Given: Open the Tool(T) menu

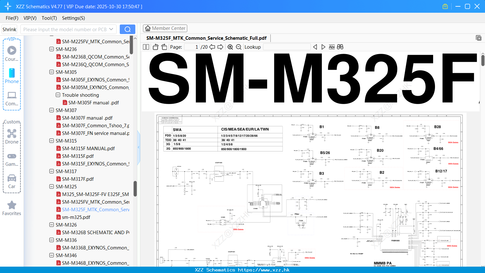Looking at the screenshot, I should tap(49, 18).
